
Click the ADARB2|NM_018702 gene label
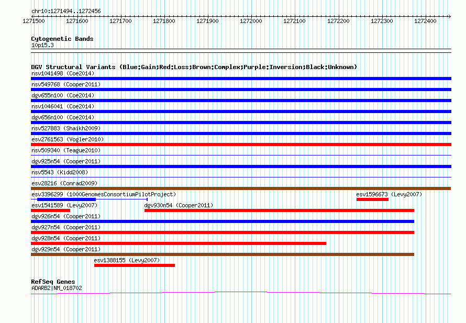pos(57,288)
